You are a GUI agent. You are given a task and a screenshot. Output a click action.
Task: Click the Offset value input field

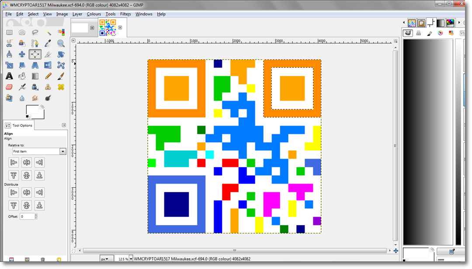(27, 216)
